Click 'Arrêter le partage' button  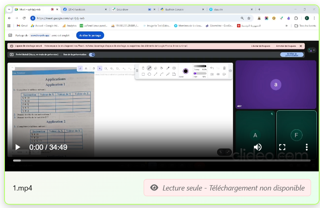click(x=90, y=36)
